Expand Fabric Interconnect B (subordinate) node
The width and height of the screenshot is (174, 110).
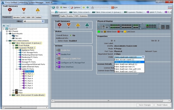point(10,95)
